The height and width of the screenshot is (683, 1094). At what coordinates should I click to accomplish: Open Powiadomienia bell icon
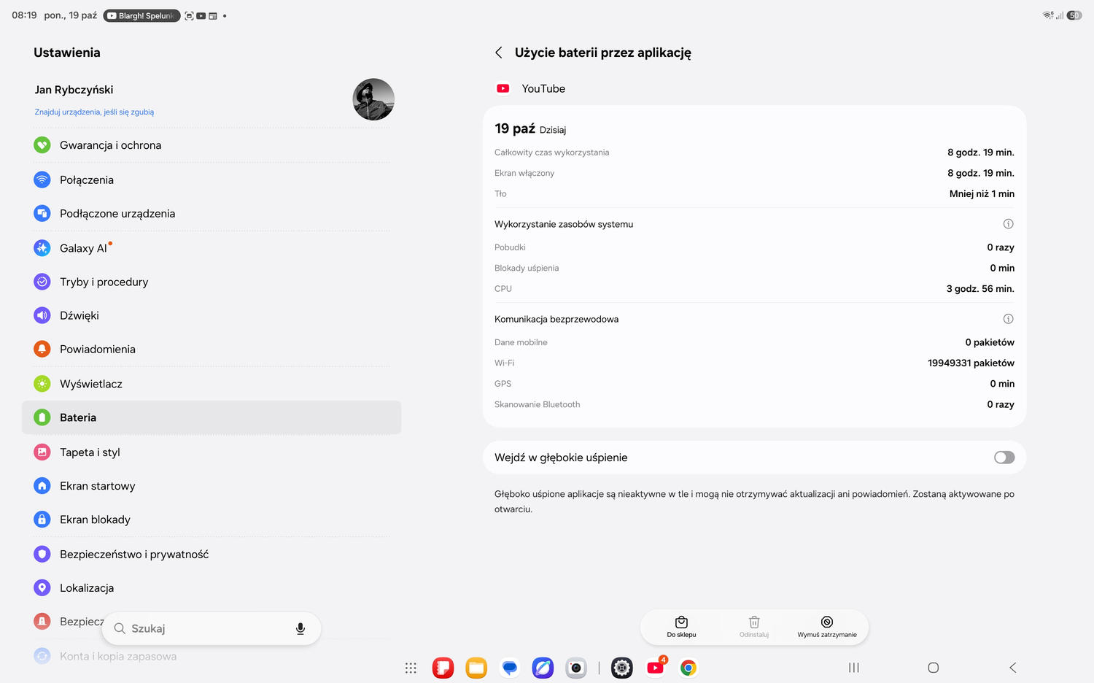(42, 349)
